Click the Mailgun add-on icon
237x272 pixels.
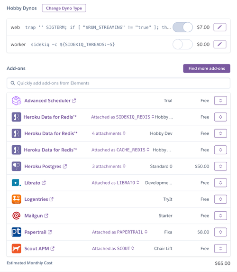pos(16,216)
